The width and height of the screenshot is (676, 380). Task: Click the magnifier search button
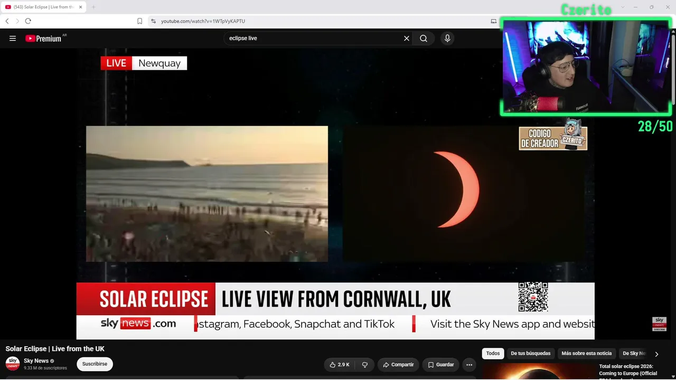tap(424, 39)
